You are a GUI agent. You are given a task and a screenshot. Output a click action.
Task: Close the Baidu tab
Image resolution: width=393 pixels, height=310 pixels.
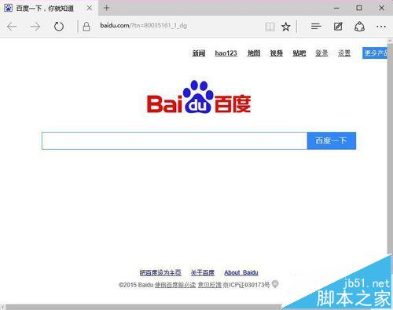click(x=90, y=8)
